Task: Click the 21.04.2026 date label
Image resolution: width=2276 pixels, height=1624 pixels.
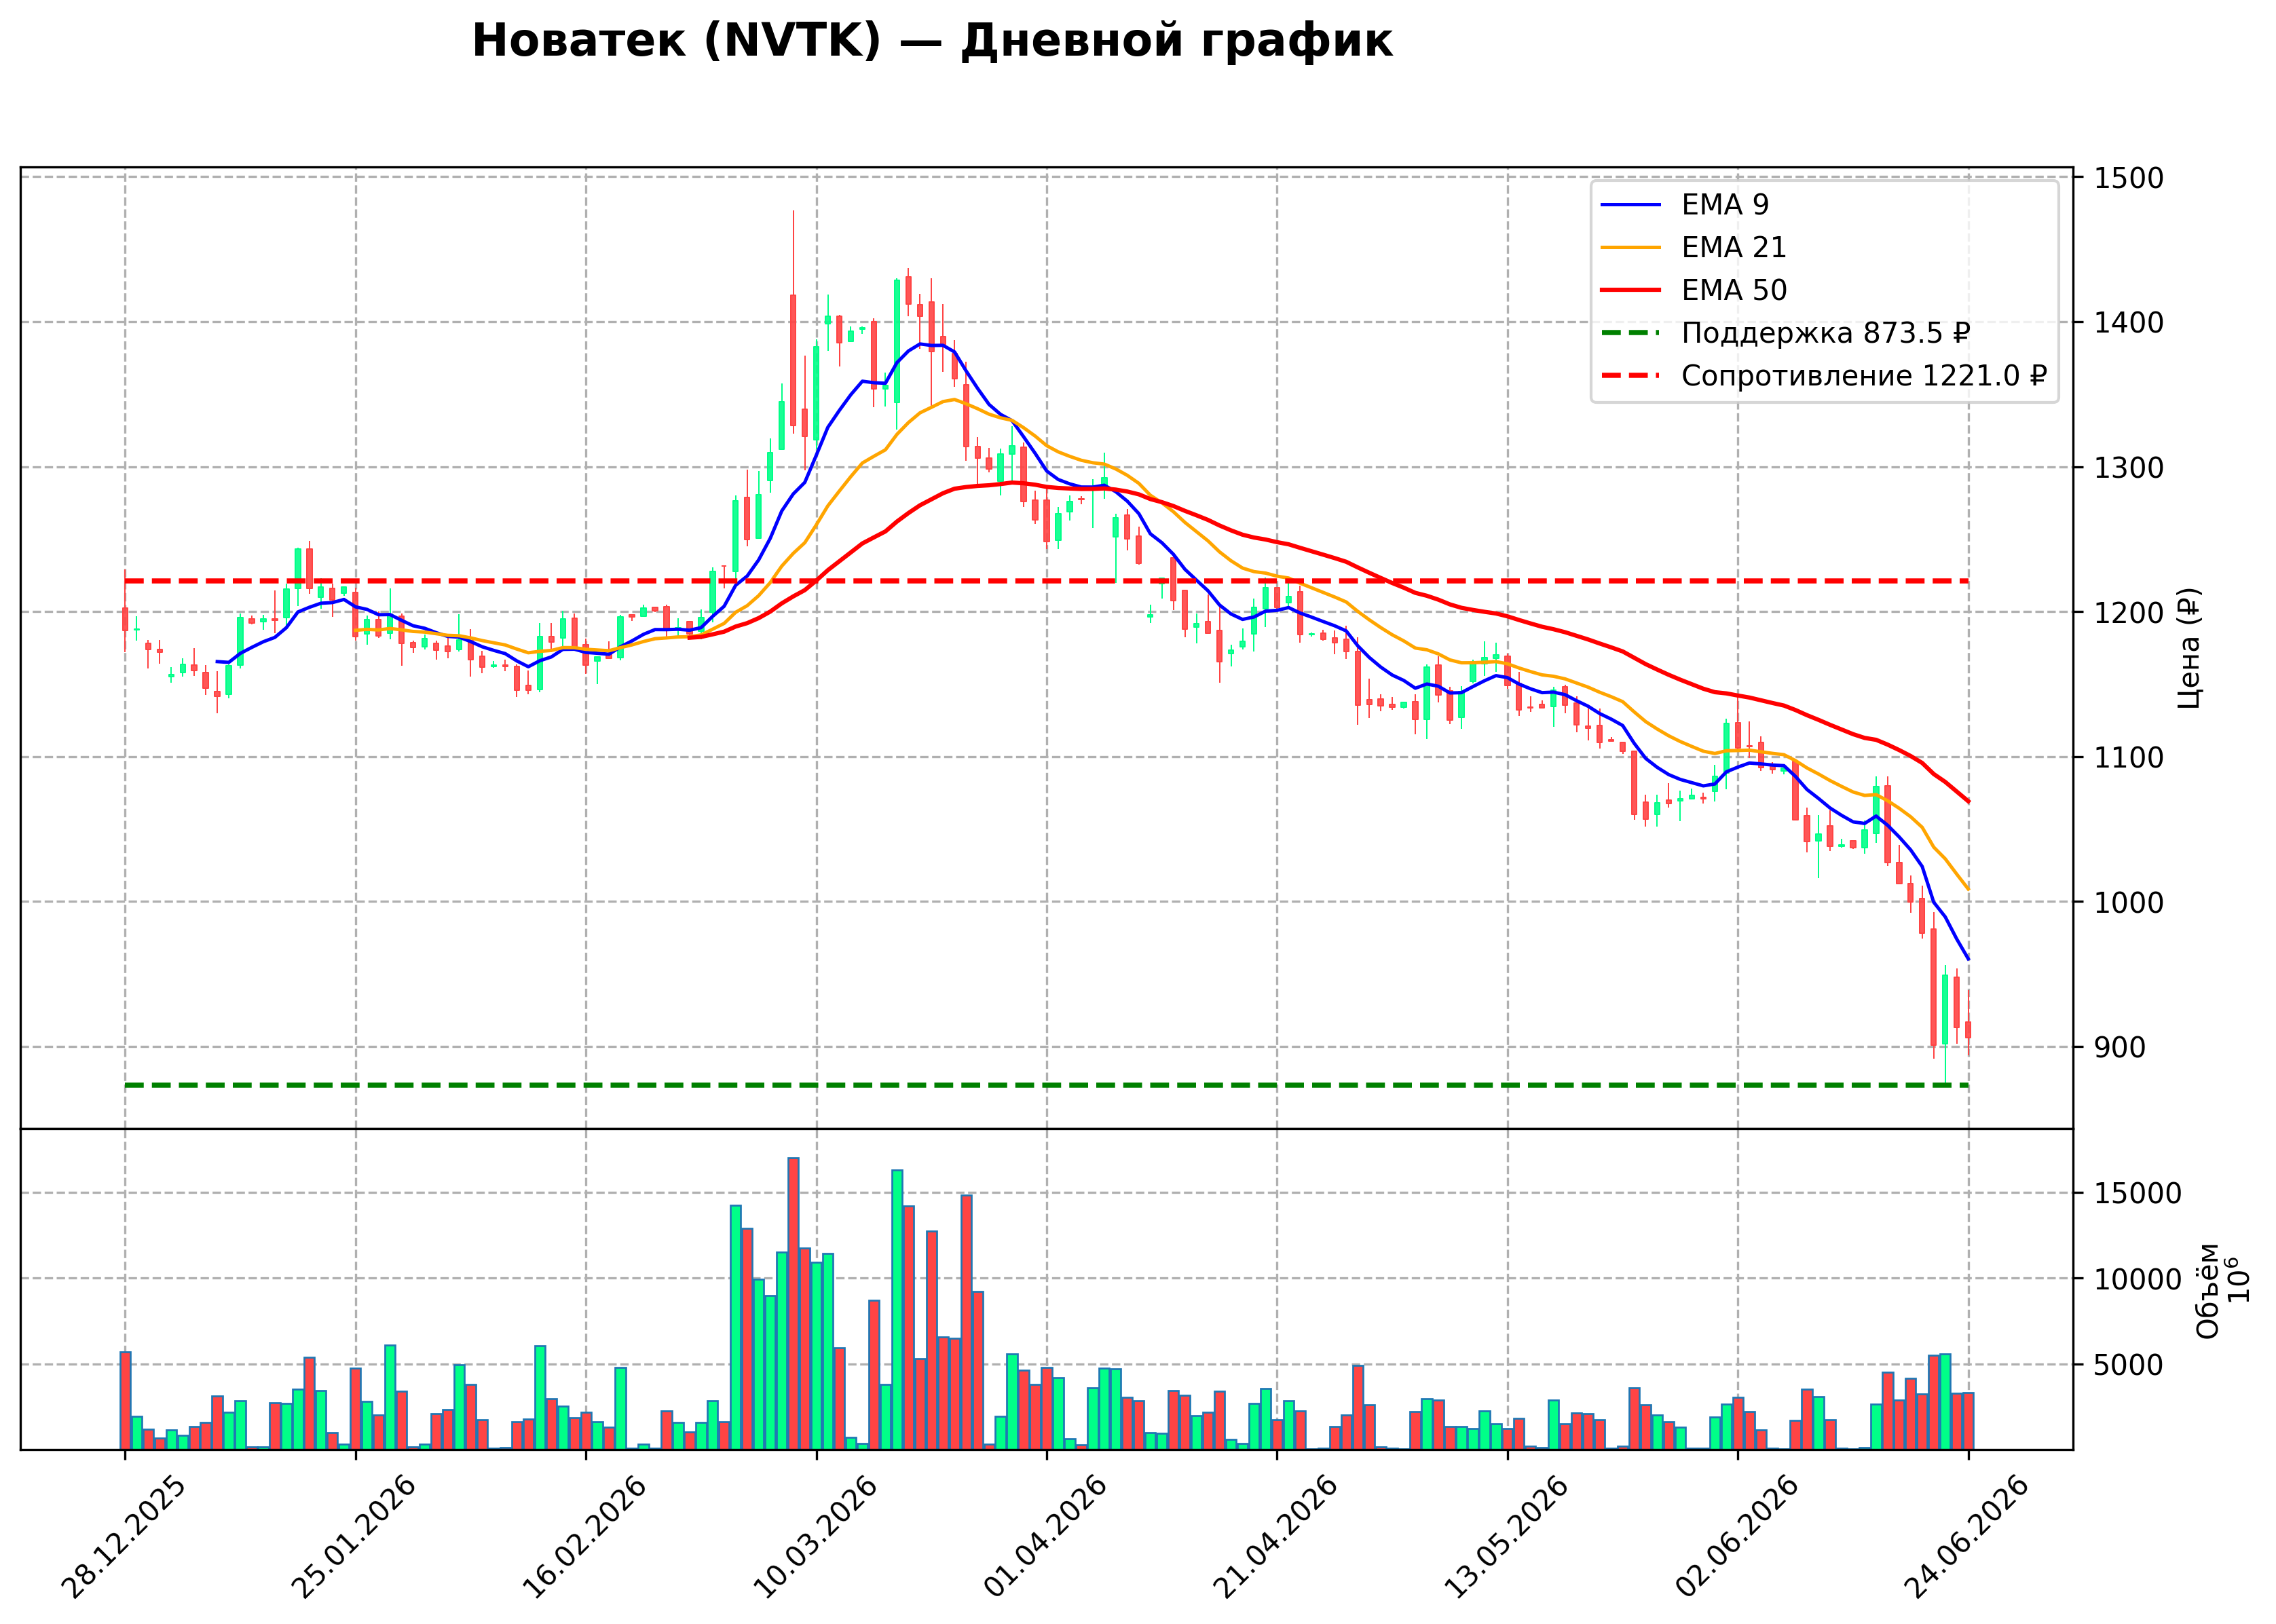Action: point(1275,1538)
